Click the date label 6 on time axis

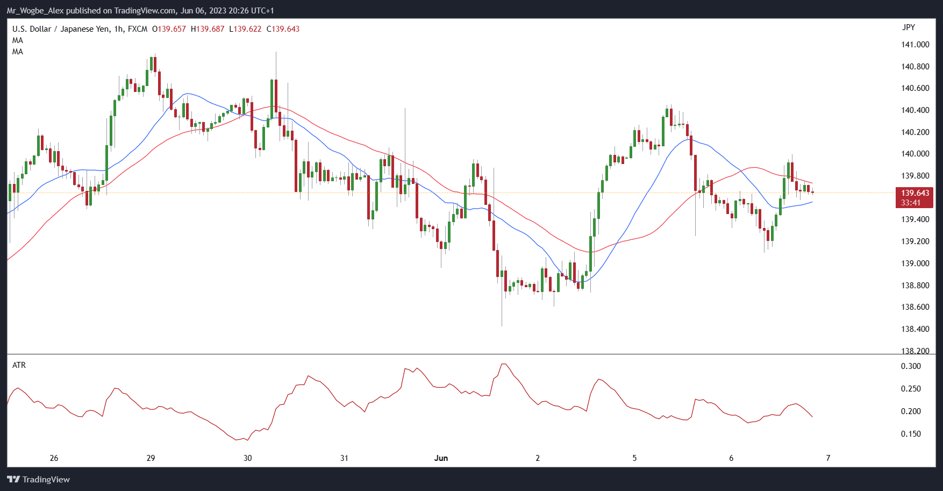click(731, 458)
